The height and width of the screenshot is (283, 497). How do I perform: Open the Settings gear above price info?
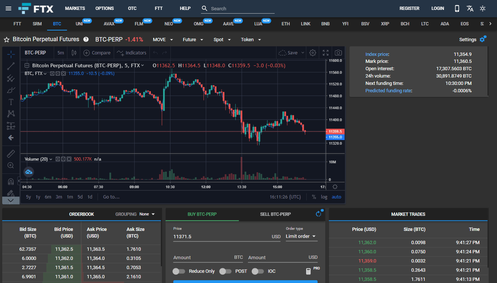click(482, 39)
